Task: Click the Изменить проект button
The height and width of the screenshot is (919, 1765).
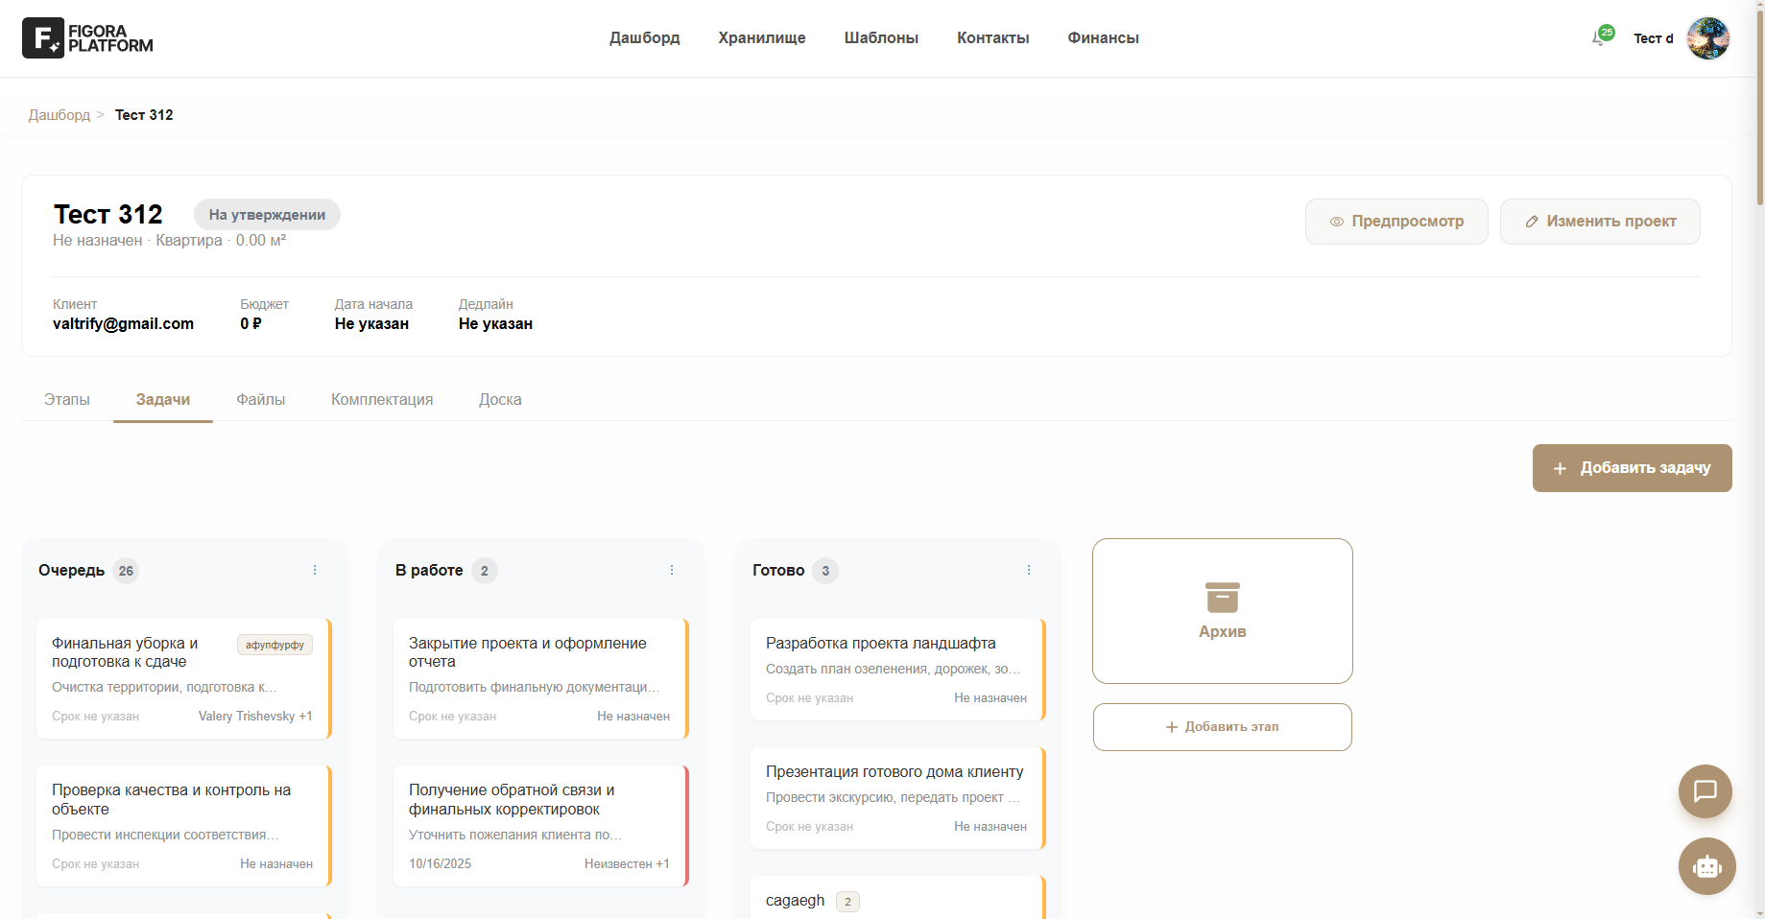Action: pos(1600,222)
